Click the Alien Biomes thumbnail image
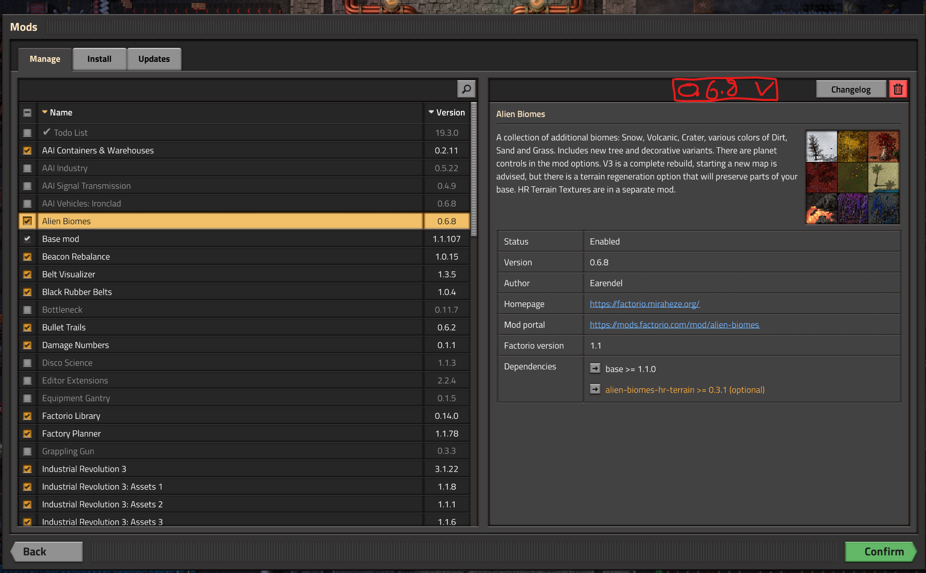This screenshot has width=926, height=573. point(852,177)
